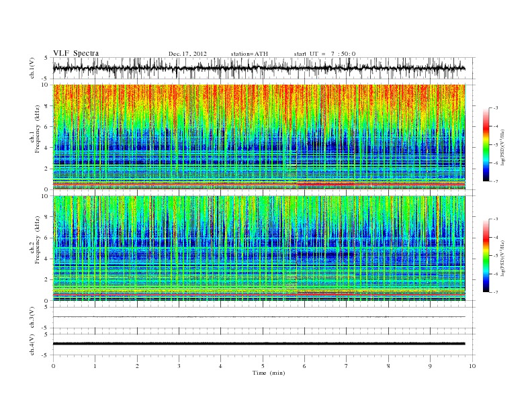Click tick label "6" on the Time axis
532x411 pixels.
pyautogui.click(x=304, y=366)
